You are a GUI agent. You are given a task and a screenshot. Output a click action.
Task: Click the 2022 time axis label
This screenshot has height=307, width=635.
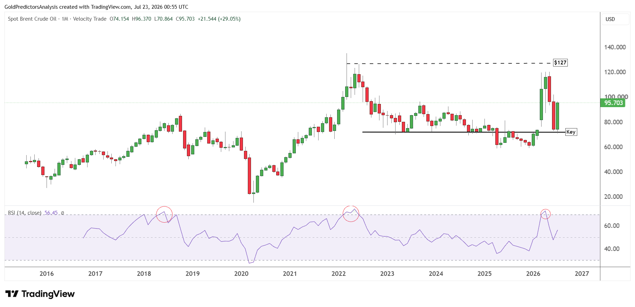[x=339, y=274]
